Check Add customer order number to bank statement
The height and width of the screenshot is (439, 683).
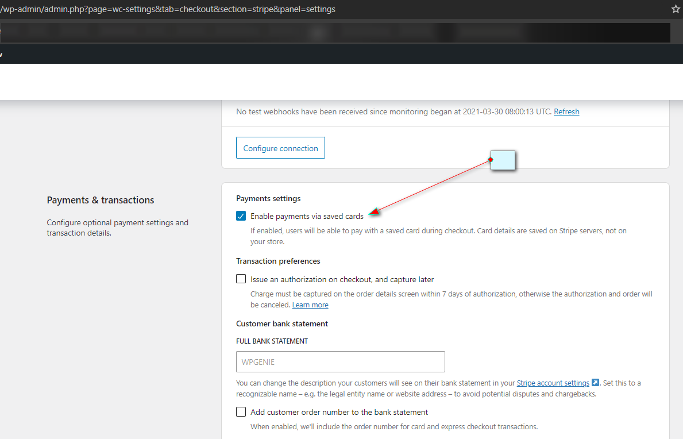click(x=241, y=412)
